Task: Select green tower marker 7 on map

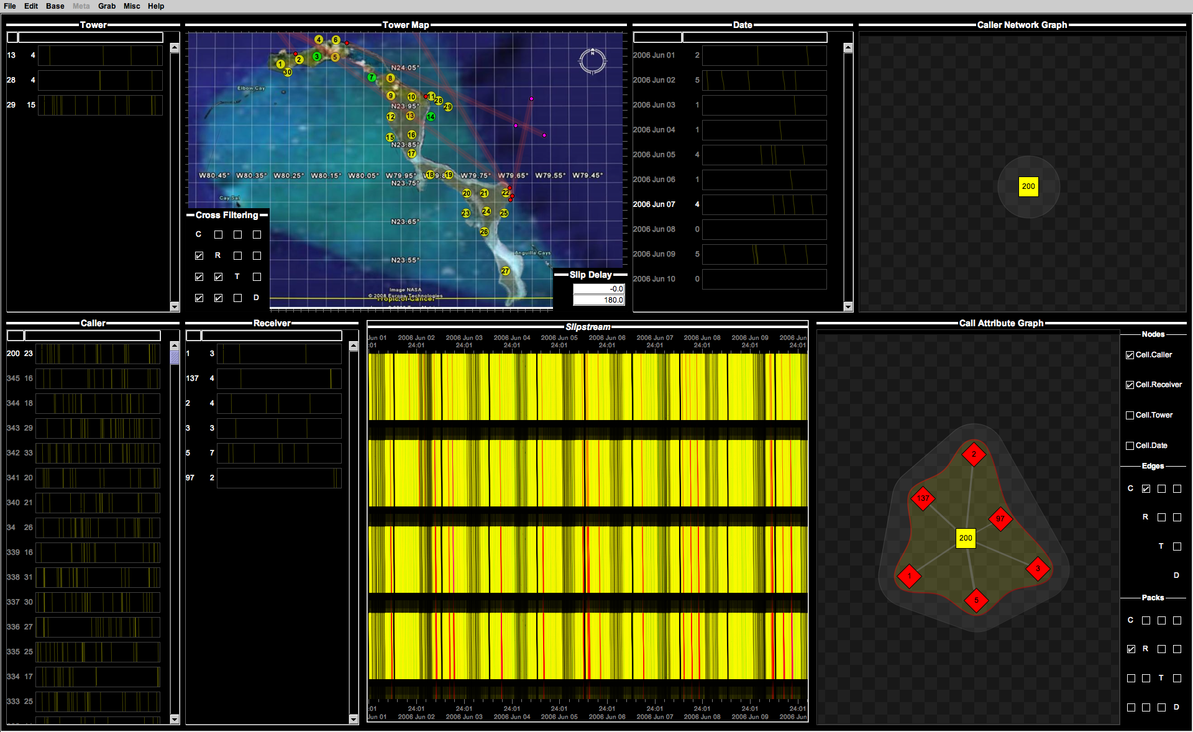Action: 372,77
